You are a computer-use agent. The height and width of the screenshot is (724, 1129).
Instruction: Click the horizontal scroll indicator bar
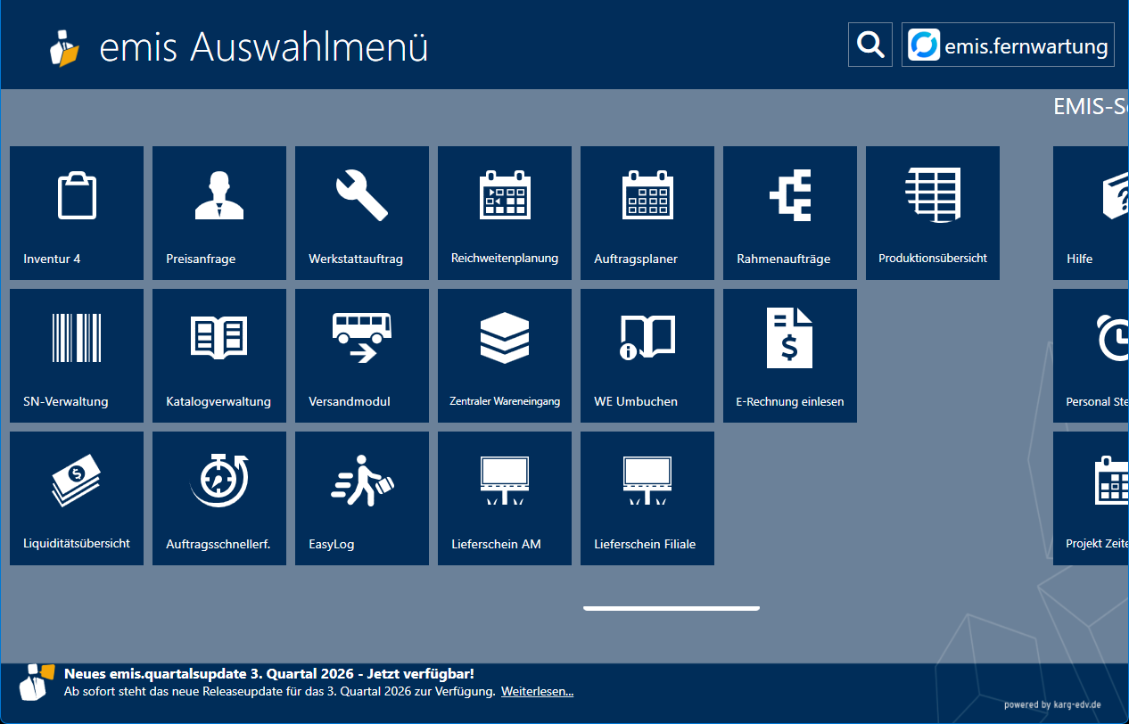tap(672, 608)
